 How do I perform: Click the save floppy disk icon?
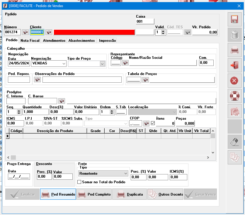(x=234, y=19)
